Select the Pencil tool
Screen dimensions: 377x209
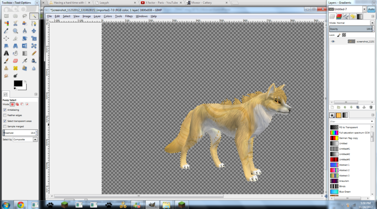tap(34, 53)
